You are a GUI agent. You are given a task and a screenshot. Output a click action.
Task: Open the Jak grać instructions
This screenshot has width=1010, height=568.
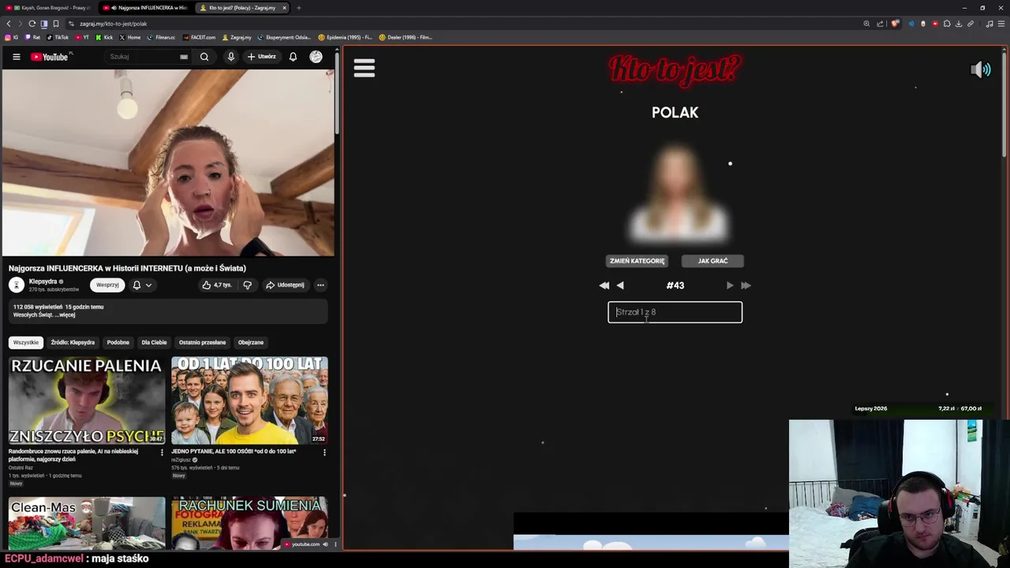tap(713, 261)
